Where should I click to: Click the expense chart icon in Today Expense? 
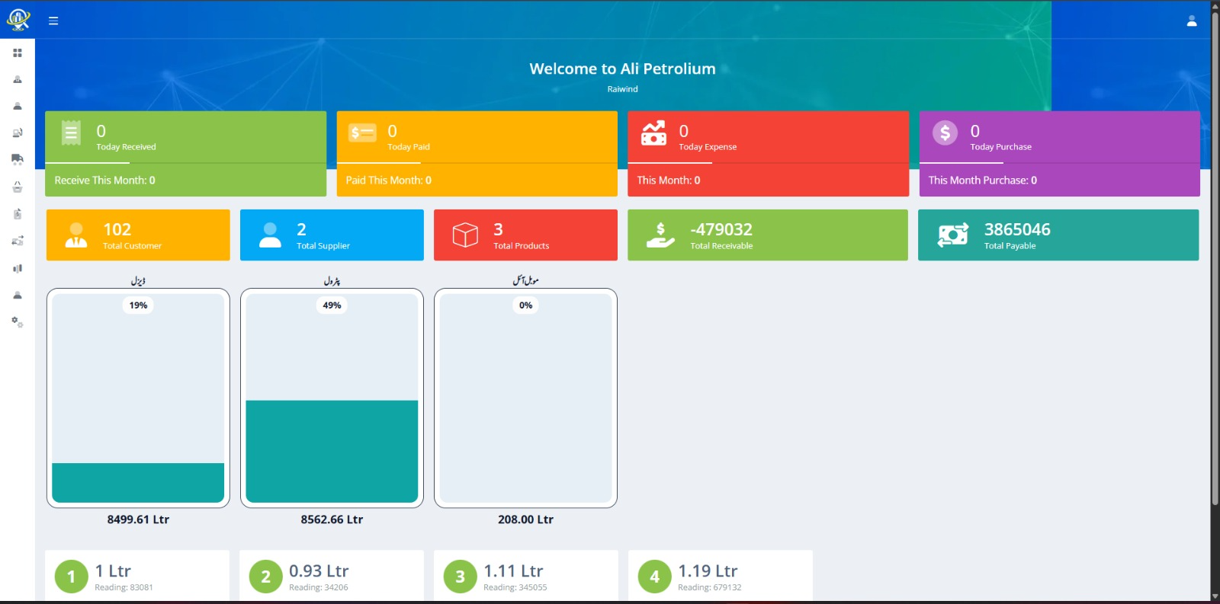653,133
